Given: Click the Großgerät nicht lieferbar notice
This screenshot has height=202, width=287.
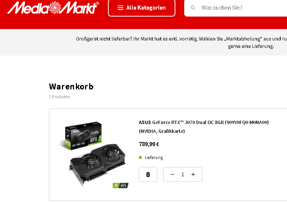Looking at the screenshot, I should click(x=181, y=42).
